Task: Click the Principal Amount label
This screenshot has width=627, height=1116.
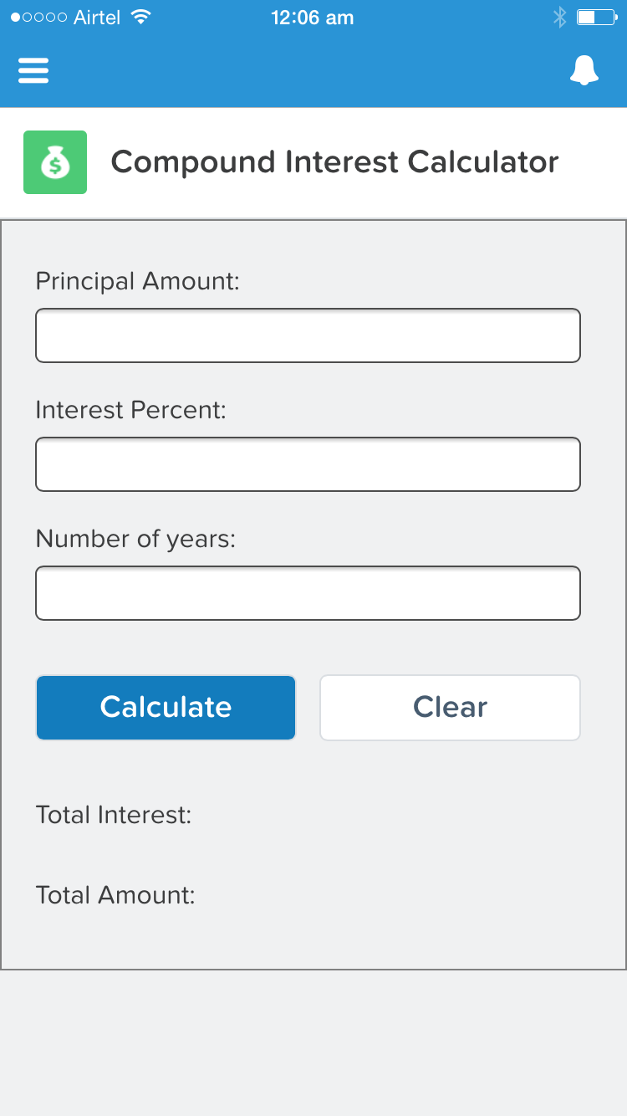Action: pos(137,281)
